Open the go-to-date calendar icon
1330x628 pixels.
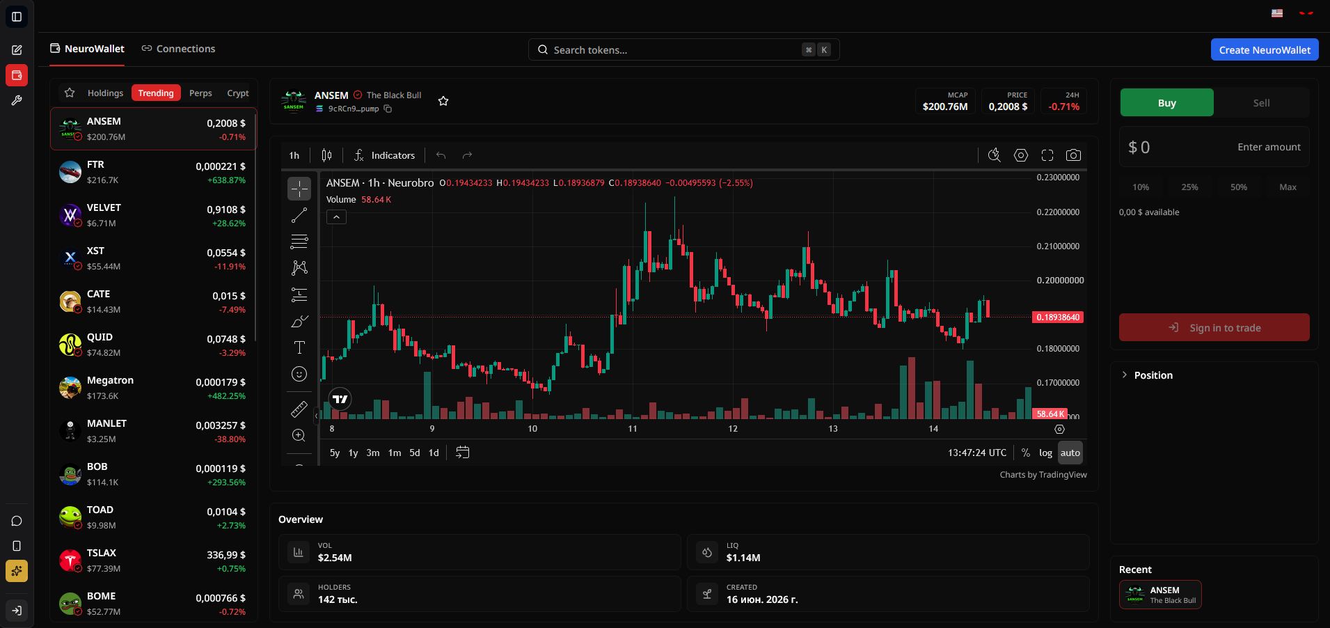coord(462,453)
